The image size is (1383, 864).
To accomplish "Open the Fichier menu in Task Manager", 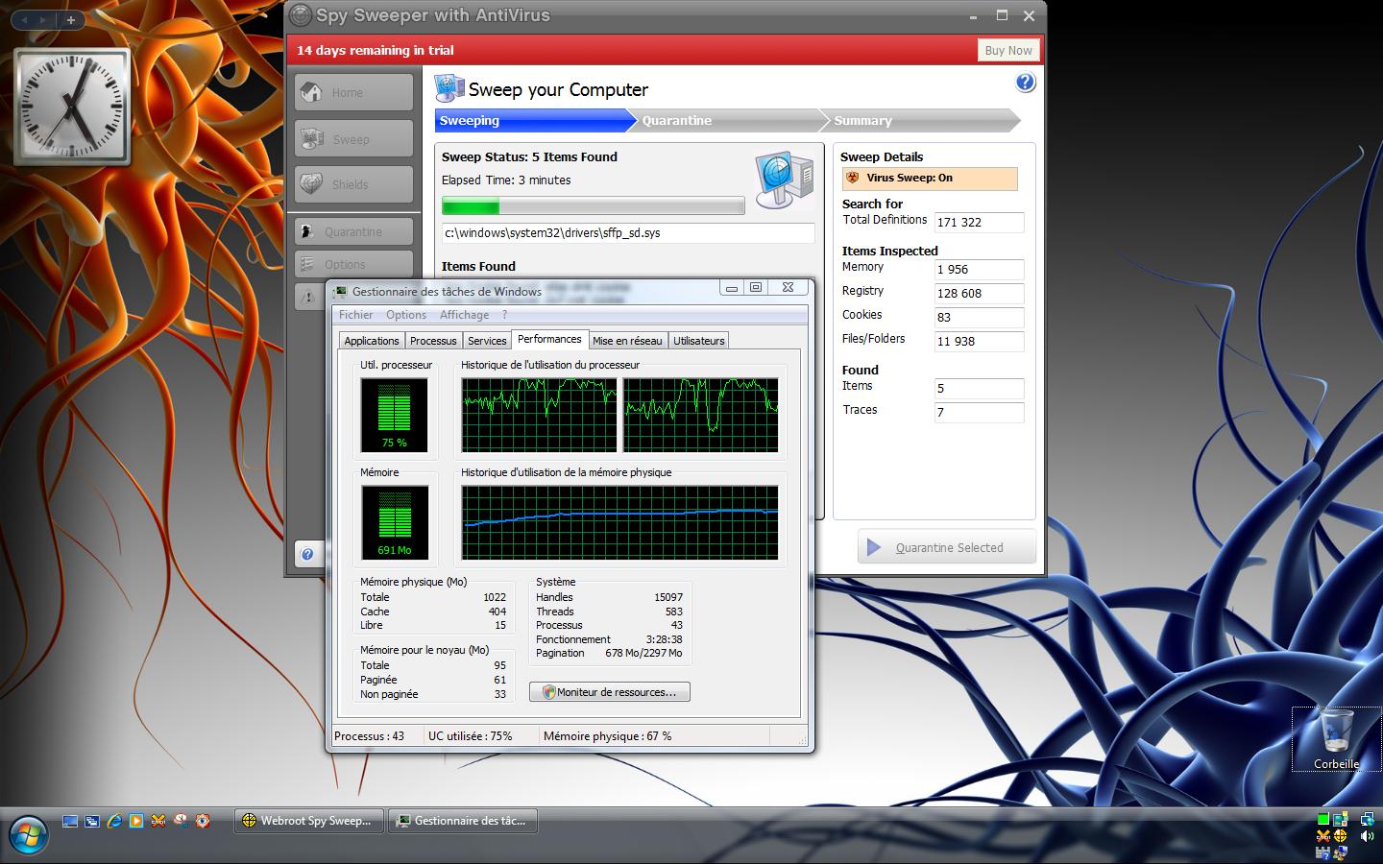I will pyautogui.click(x=355, y=315).
